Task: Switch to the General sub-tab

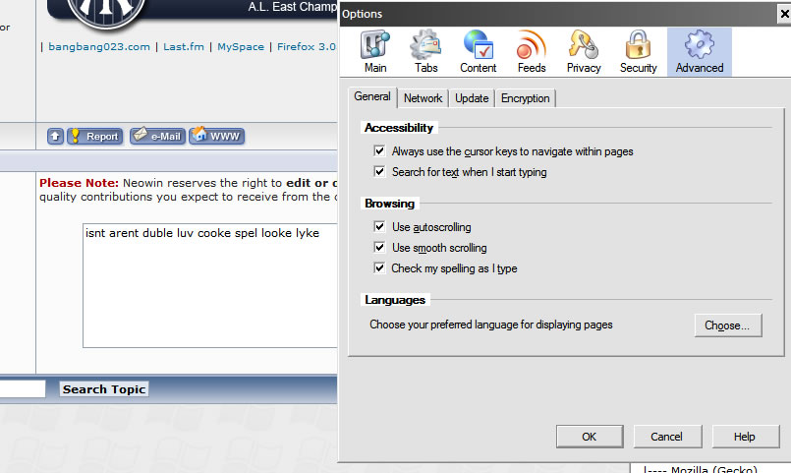Action: 372,97
